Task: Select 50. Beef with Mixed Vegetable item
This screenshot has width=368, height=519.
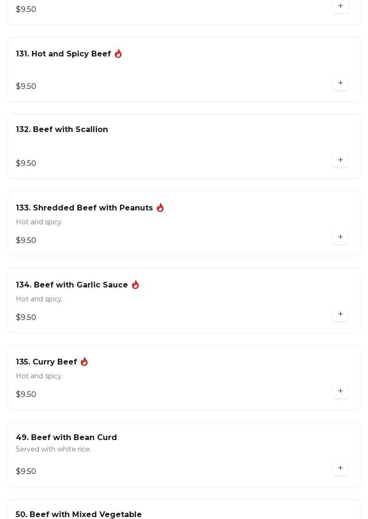Action: (x=79, y=514)
